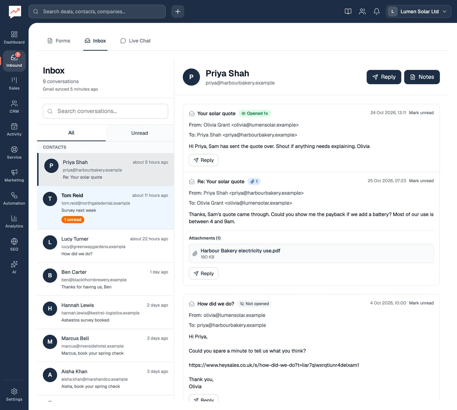Open Marketing in the sidebar
The height and width of the screenshot is (410, 457).
tap(14, 175)
